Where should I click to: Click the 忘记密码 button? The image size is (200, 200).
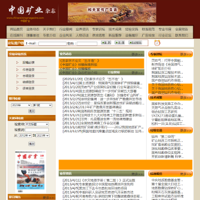coord(136,43)
